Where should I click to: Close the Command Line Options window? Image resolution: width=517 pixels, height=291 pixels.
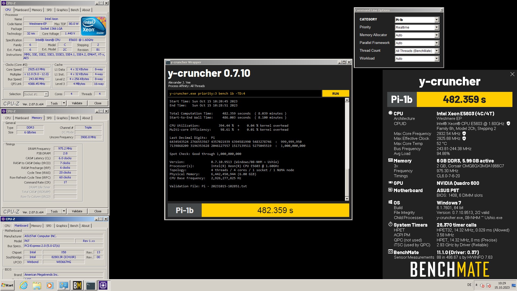coord(441,10)
